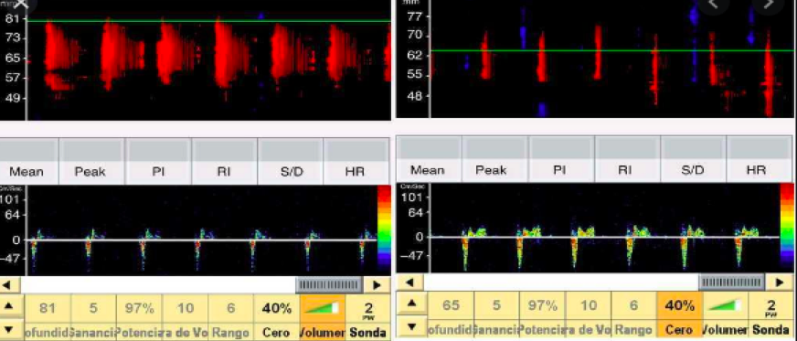This screenshot has height=341, width=797.
Task: Click the up arrow stepper beside value 65
Action: click(411, 304)
